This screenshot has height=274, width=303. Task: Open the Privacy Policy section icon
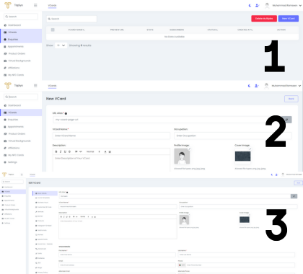coord(36,272)
